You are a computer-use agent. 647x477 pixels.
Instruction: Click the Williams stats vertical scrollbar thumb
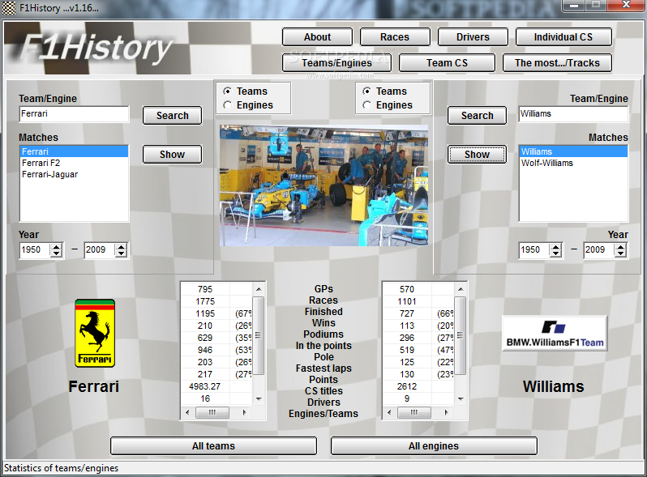point(461,335)
